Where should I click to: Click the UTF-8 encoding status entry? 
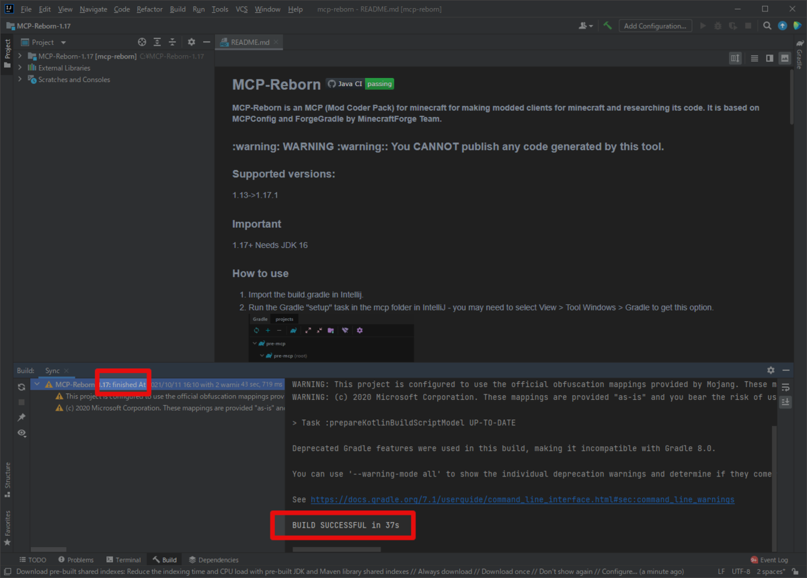pyautogui.click(x=742, y=572)
